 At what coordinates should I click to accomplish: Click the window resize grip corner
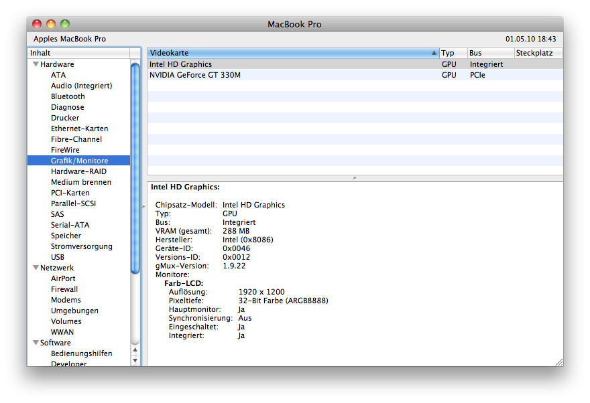pos(559,362)
